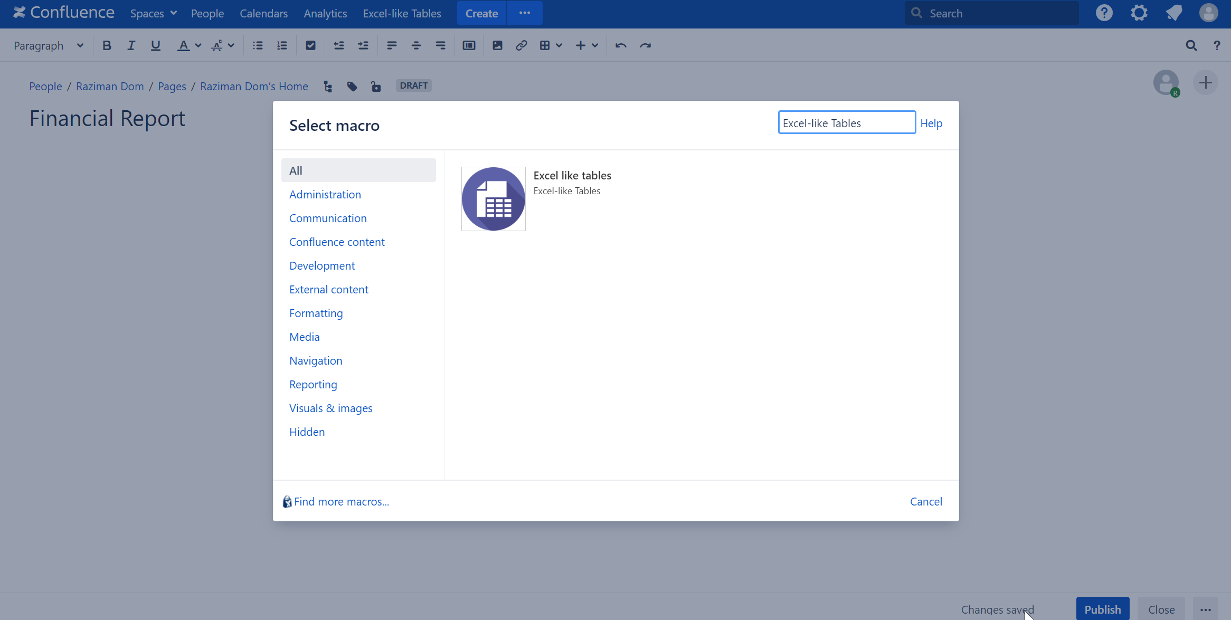The image size is (1231, 620).
Task: Insert a task list checkbox
Action: coord(310,45)
